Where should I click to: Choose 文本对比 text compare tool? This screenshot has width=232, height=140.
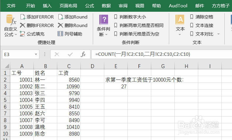click(x=201, y=34)
